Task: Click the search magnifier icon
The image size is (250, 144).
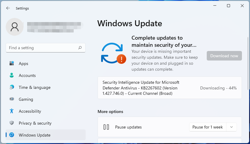Action: click(80, 48)
